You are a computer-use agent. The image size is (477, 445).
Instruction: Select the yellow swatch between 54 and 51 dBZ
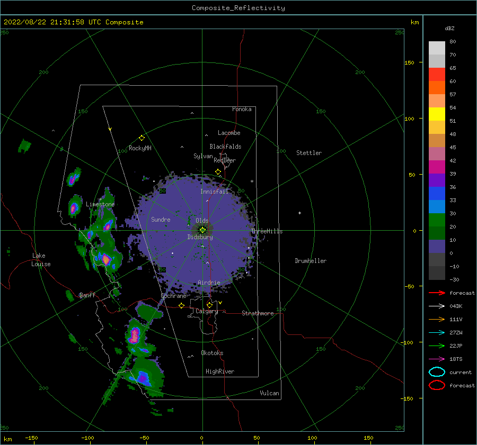[x=437, y=114]
